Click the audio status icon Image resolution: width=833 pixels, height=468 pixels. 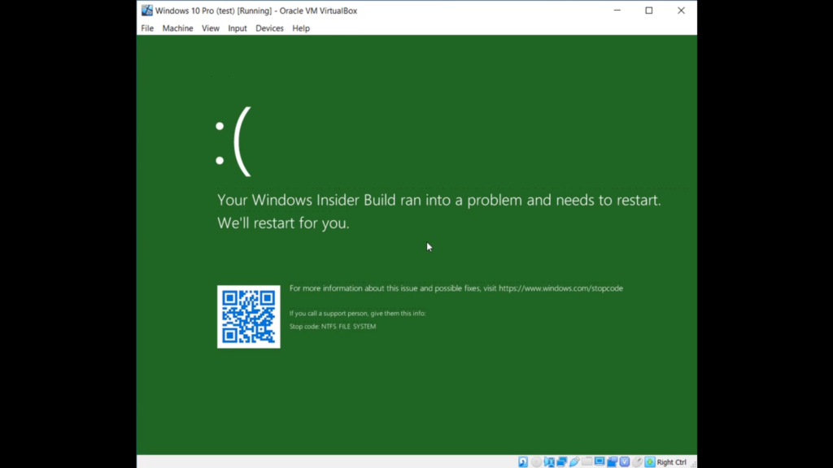549,461
